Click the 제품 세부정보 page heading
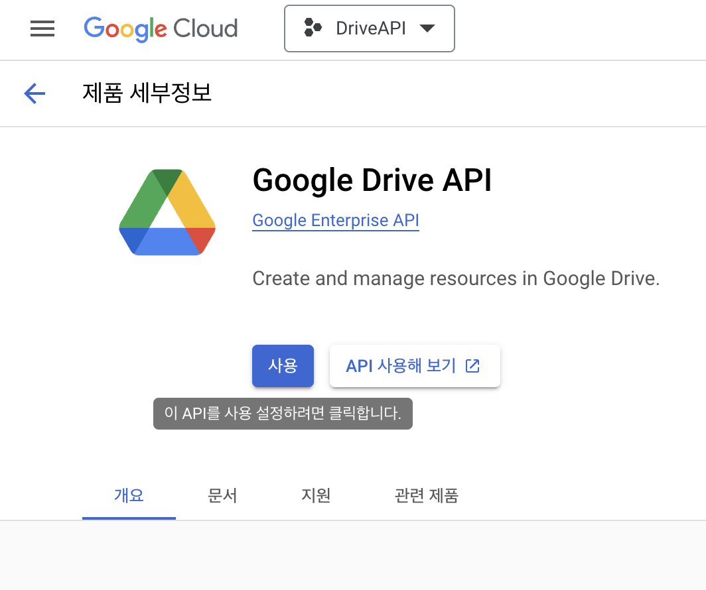 click(x=147, y=93)
